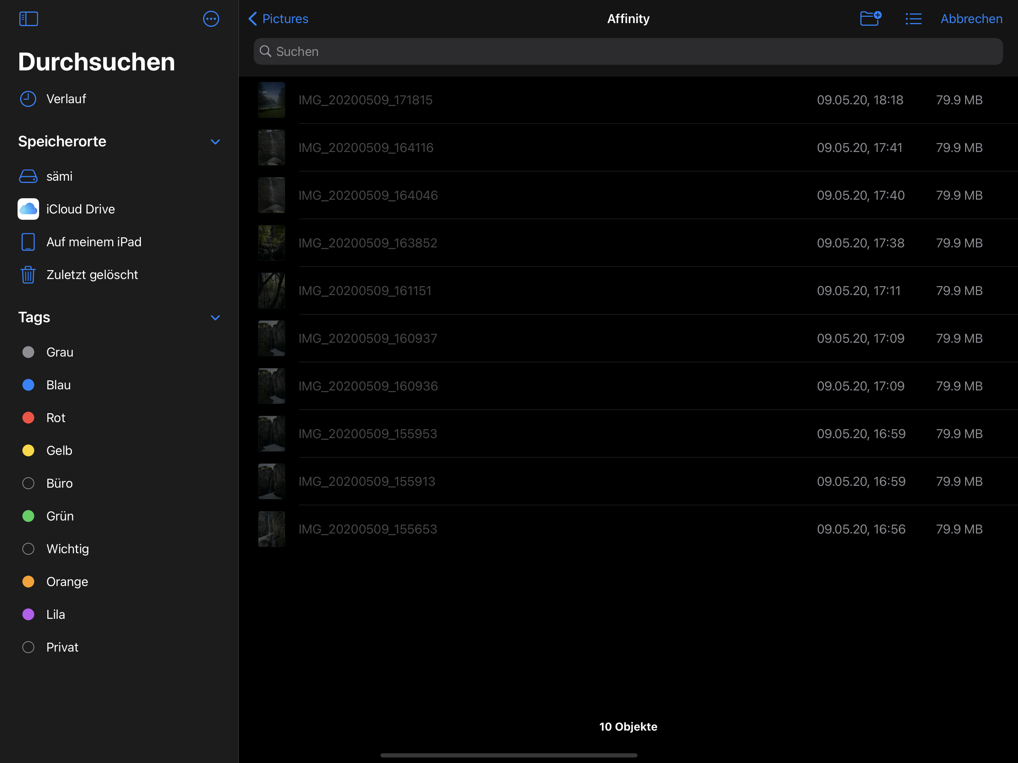This screenshot has width=1018, height=763.
Task: Click the iCloud Drive cloud icon
Action: pos(28,209)
